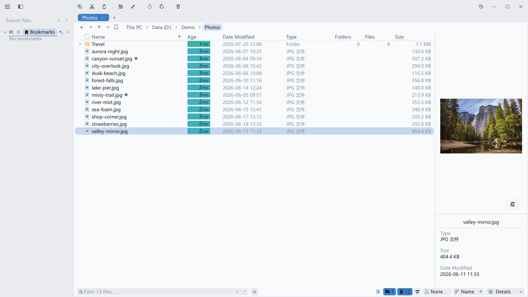Click the Redo toolbar icon
This screenshot has width=528, height=297.
162,7
